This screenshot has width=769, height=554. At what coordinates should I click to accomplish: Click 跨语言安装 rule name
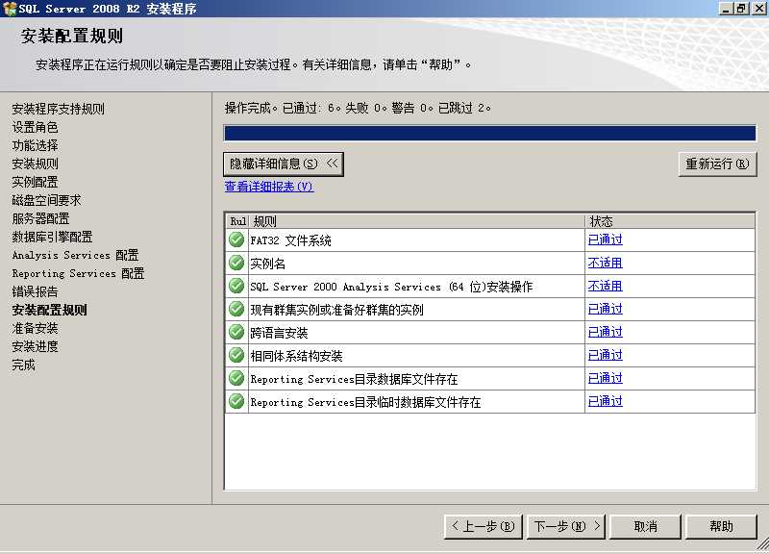[x=279, y=333]
